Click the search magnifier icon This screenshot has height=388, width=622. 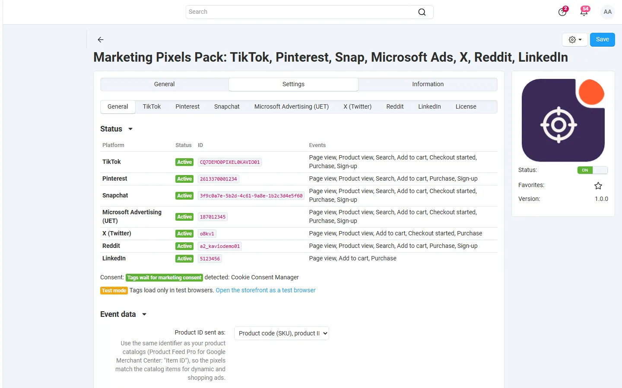[422, 12]
